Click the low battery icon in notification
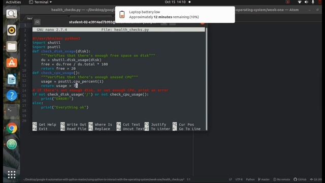The image size is (325, 183). [122, 15]
